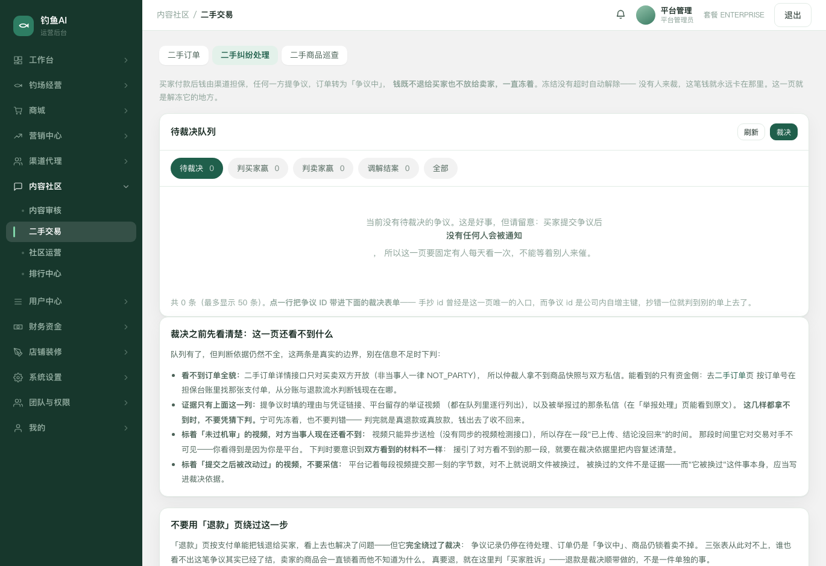The image size is (826, 566).
Task: Switch to the 二手商品巡查 tab
Action: (x=314, y=55)
